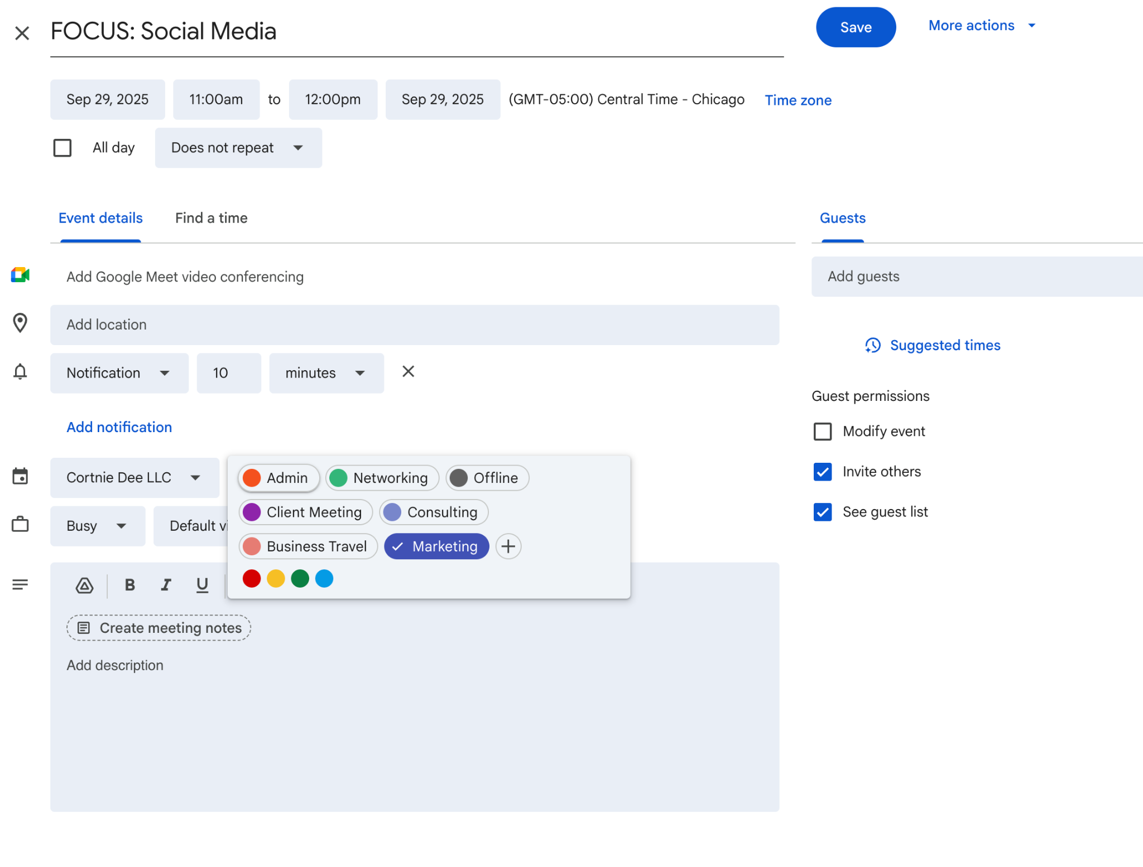
Task: Expand the Cortnie Dee LLC calendar dropdown
Action: click(x=134, y=478)
